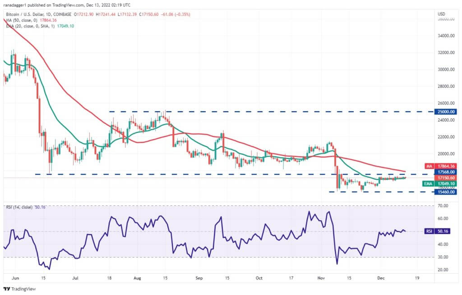
Task: Click the 60.00 RSI axis label
Action: coord(443,218)
